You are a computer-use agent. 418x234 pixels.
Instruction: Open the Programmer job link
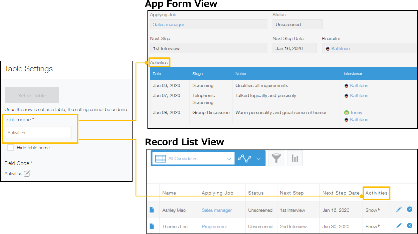(214, 227)
